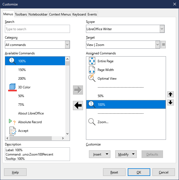
Task: Switch to the Notebookbar tab
Action: (38, 14)
